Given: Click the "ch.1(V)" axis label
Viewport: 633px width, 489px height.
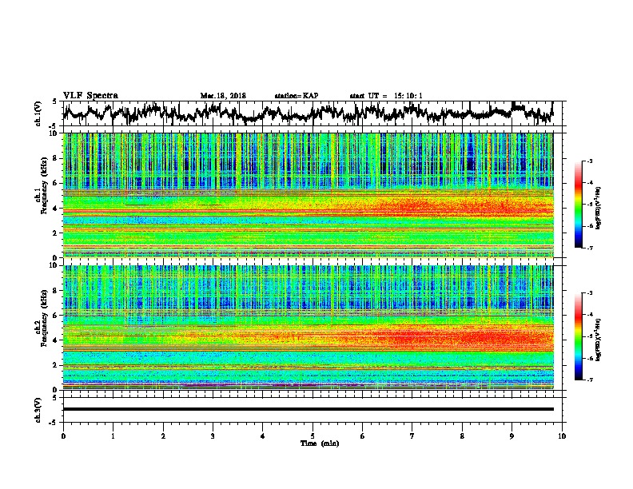Looking at the screenshot, I should (x=38, y=113).
